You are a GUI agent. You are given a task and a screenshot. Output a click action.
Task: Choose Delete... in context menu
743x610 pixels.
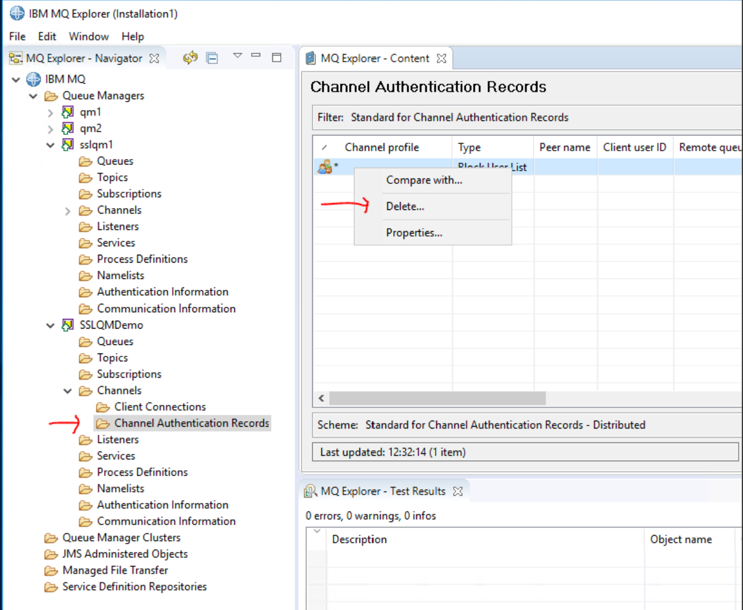433,206
